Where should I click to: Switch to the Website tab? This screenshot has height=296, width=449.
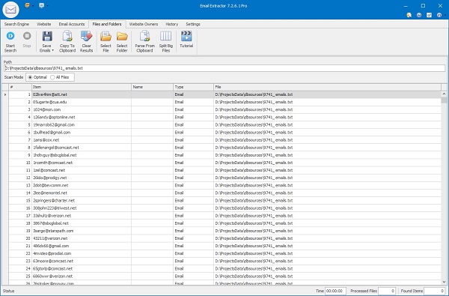(44, 24)
